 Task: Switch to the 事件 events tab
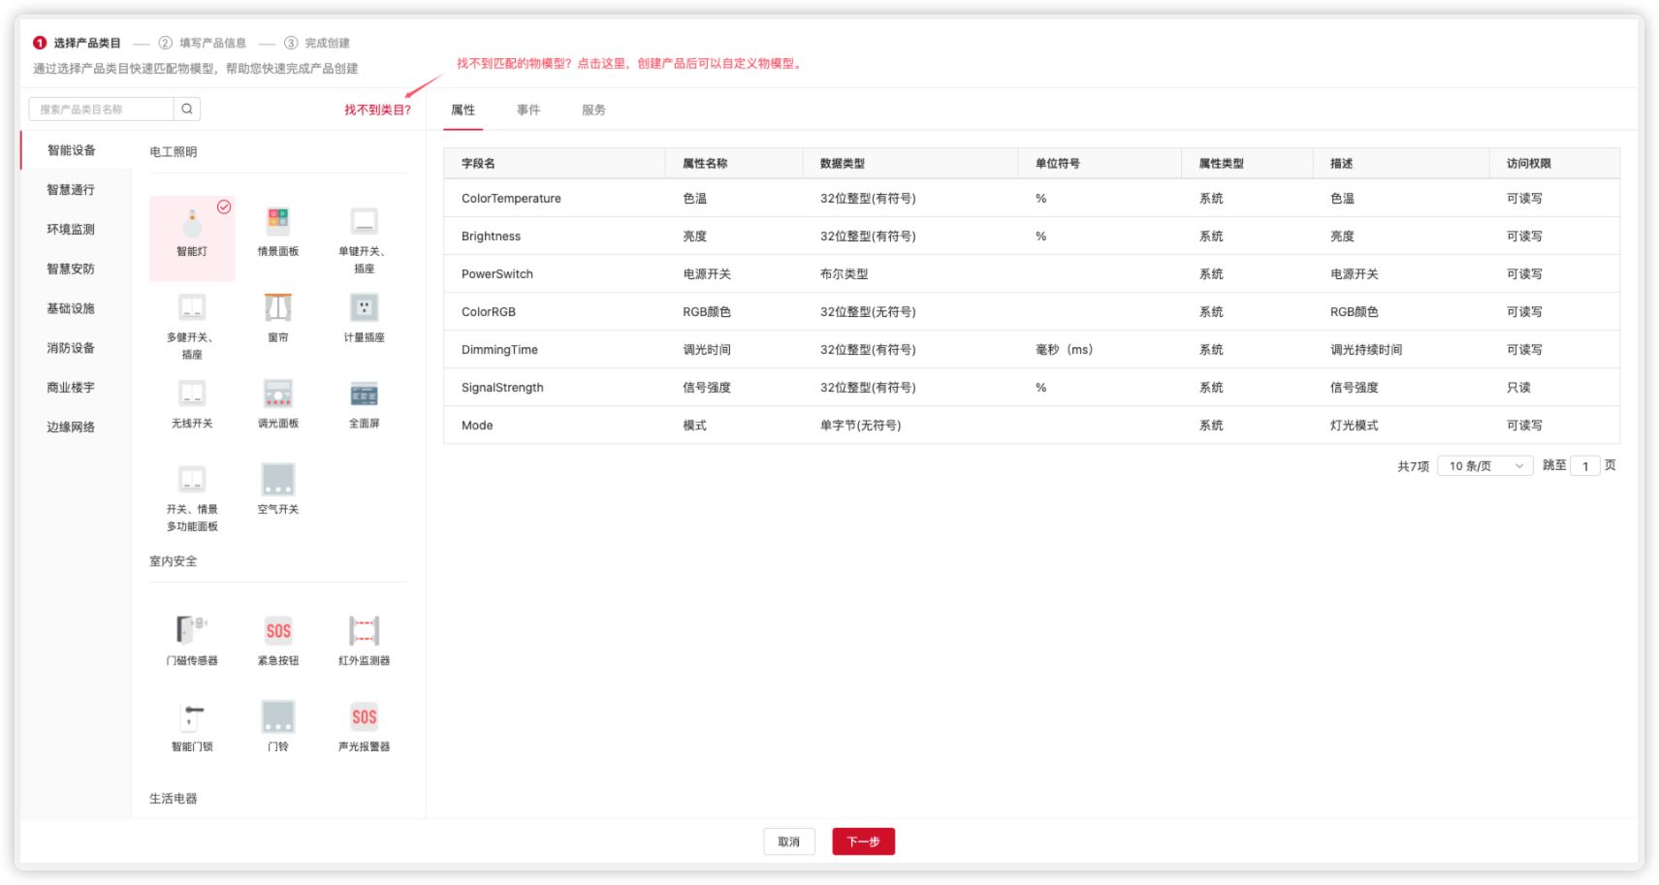click(528, 111)
